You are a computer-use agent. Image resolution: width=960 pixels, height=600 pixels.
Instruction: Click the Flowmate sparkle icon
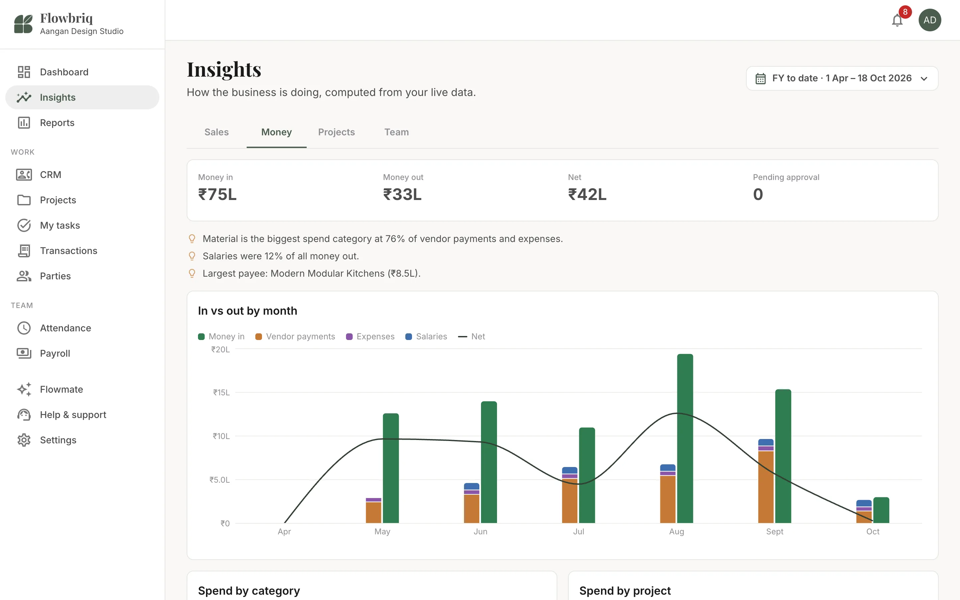click(24, 389)
